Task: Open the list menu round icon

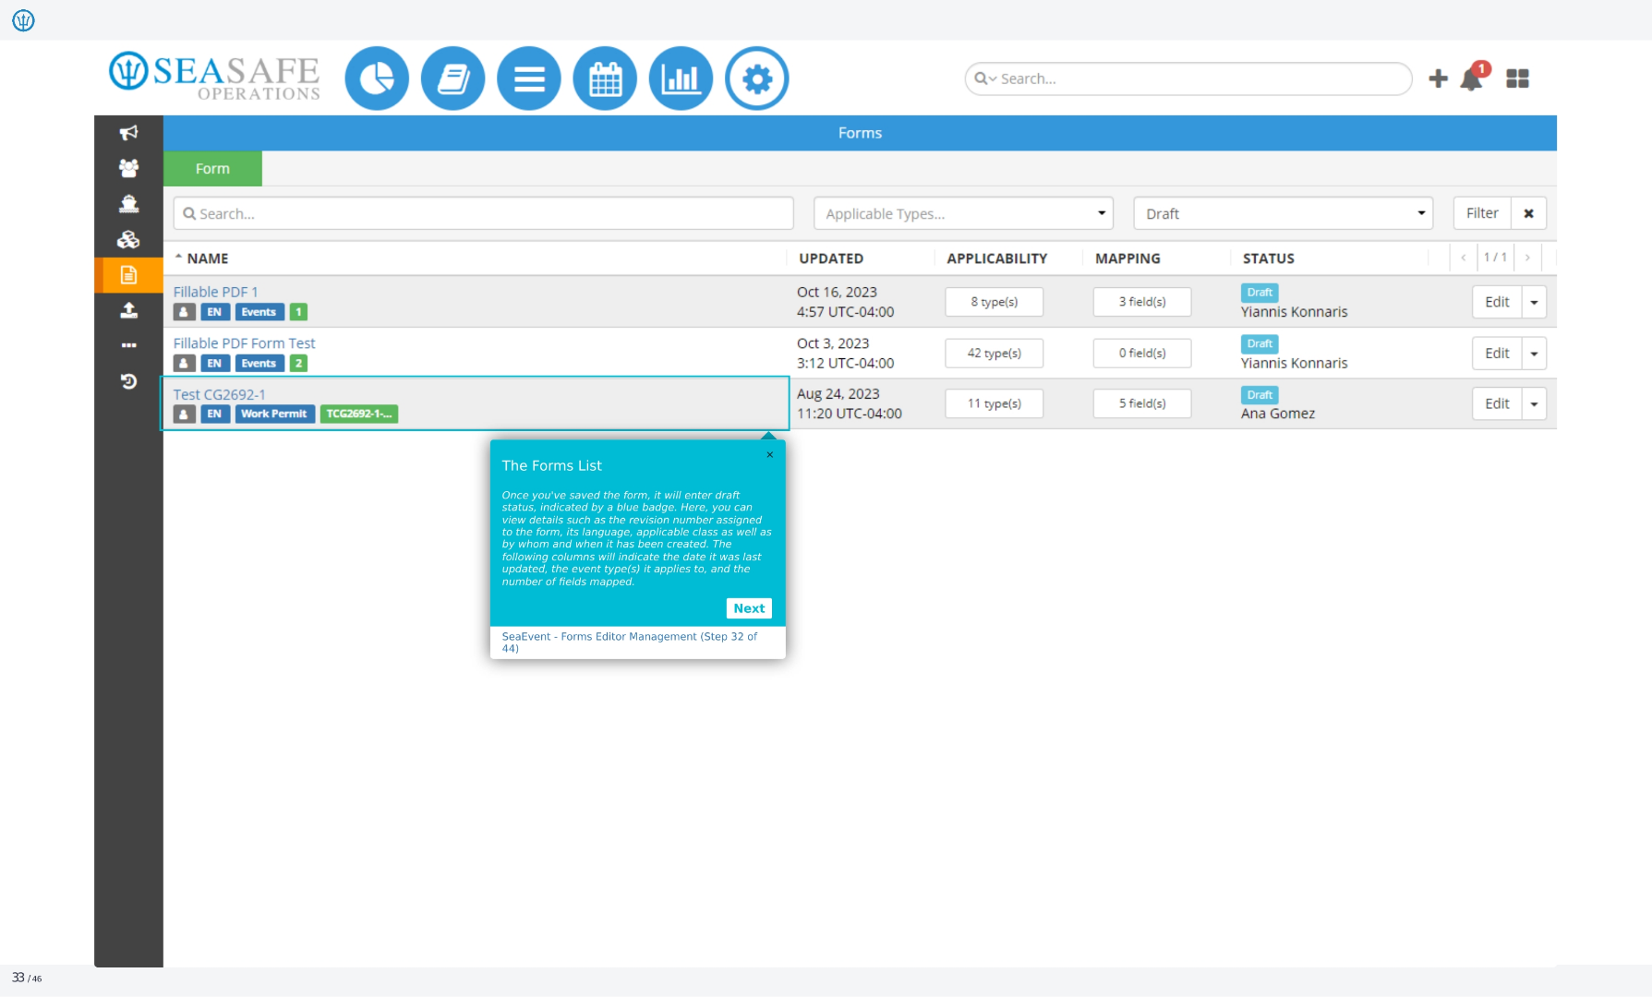Action: (529, 78)
